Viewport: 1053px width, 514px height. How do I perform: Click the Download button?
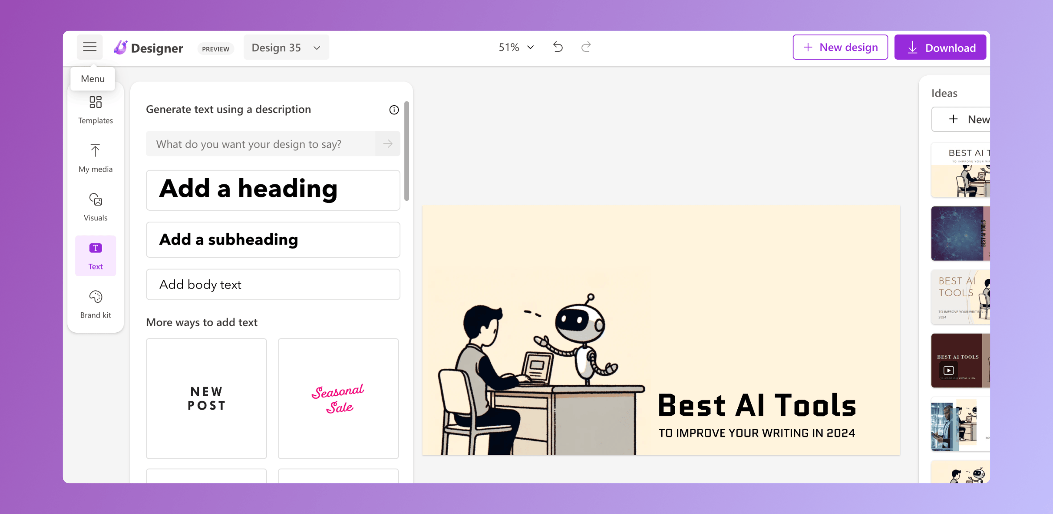click(940, 48)
